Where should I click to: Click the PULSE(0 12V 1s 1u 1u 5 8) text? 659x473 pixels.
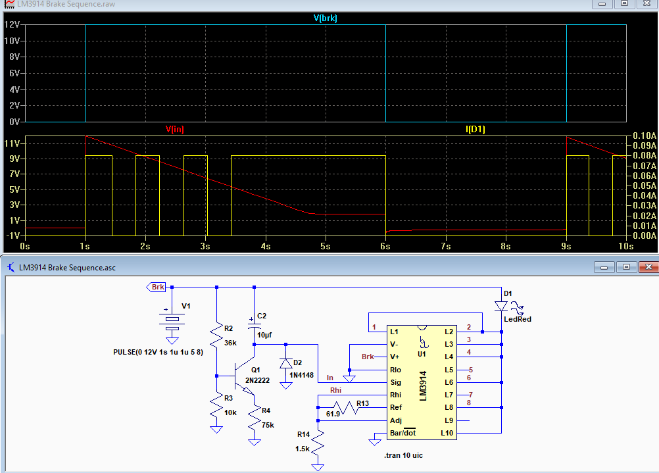click(x=158, y=352)
